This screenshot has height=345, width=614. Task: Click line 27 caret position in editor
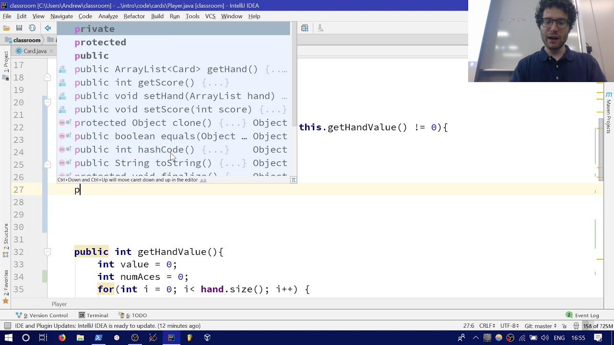[x=81, y=190]
